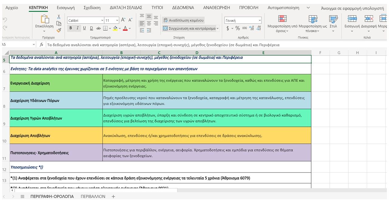Toggle middle vertical alignment
389x219 pixels.
pos(149,16)
